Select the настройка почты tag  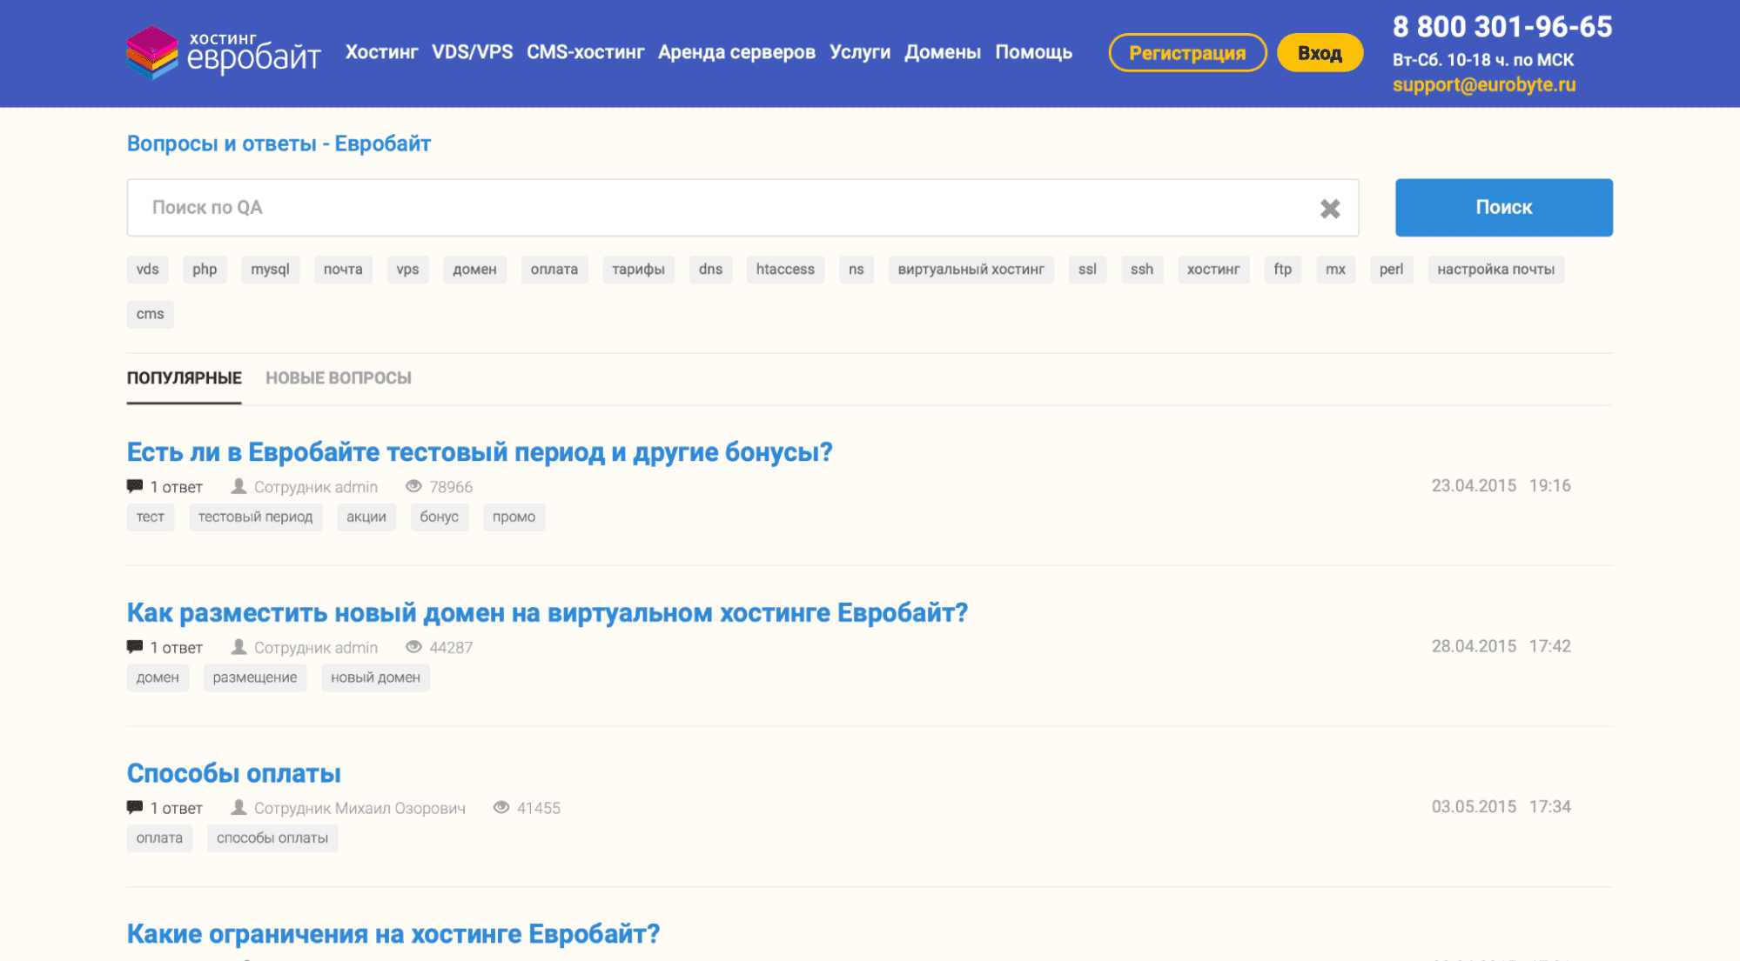(x=1495, y=270)
